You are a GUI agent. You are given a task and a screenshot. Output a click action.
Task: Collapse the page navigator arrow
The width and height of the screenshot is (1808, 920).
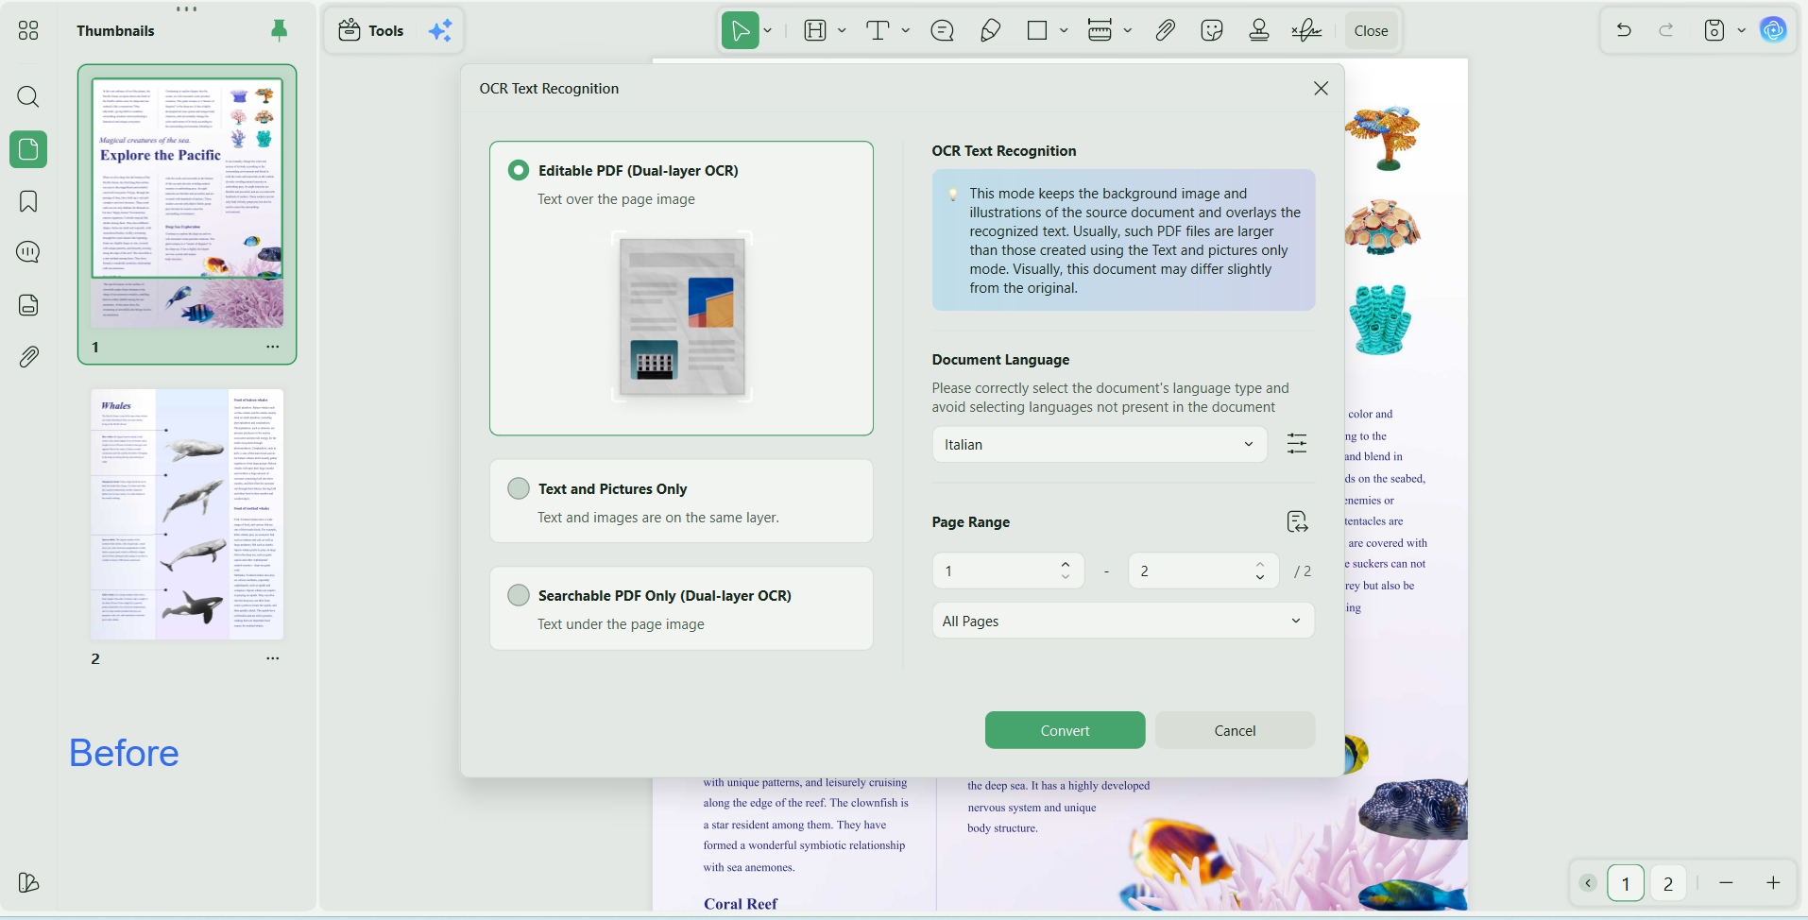click(1589, 883)
